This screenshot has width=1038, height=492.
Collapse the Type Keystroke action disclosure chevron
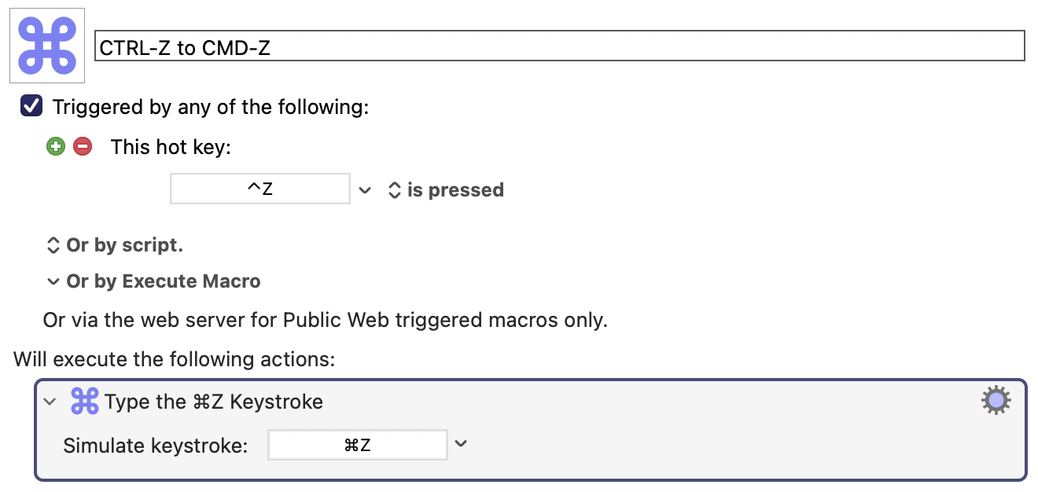[50, 402]
